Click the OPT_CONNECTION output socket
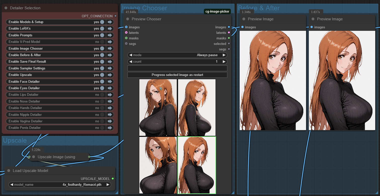The image size is (380, 196). point(115,16)
